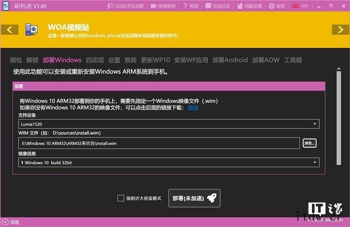The image size is (350, 227).
Task: Visit 官网 official site
Action: (x=277, y=6)
